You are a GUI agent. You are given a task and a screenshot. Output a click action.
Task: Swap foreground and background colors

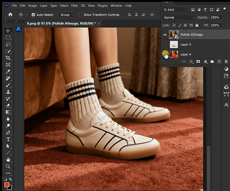point(10,180)
